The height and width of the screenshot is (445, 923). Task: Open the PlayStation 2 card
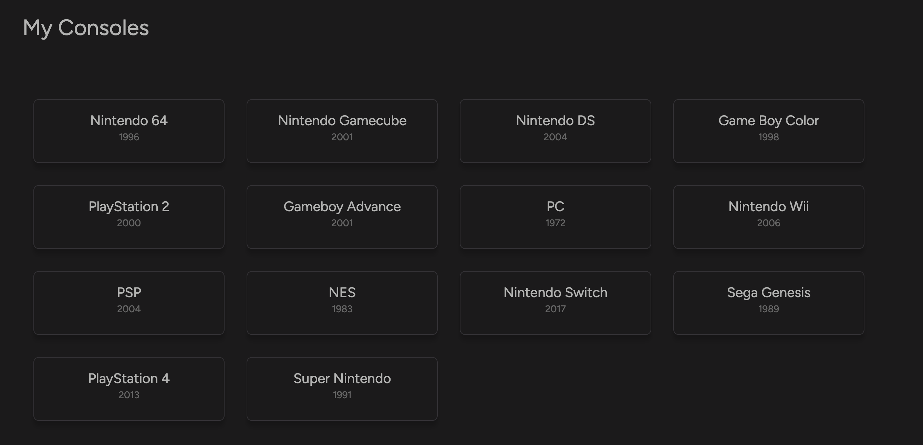point(129,217)
